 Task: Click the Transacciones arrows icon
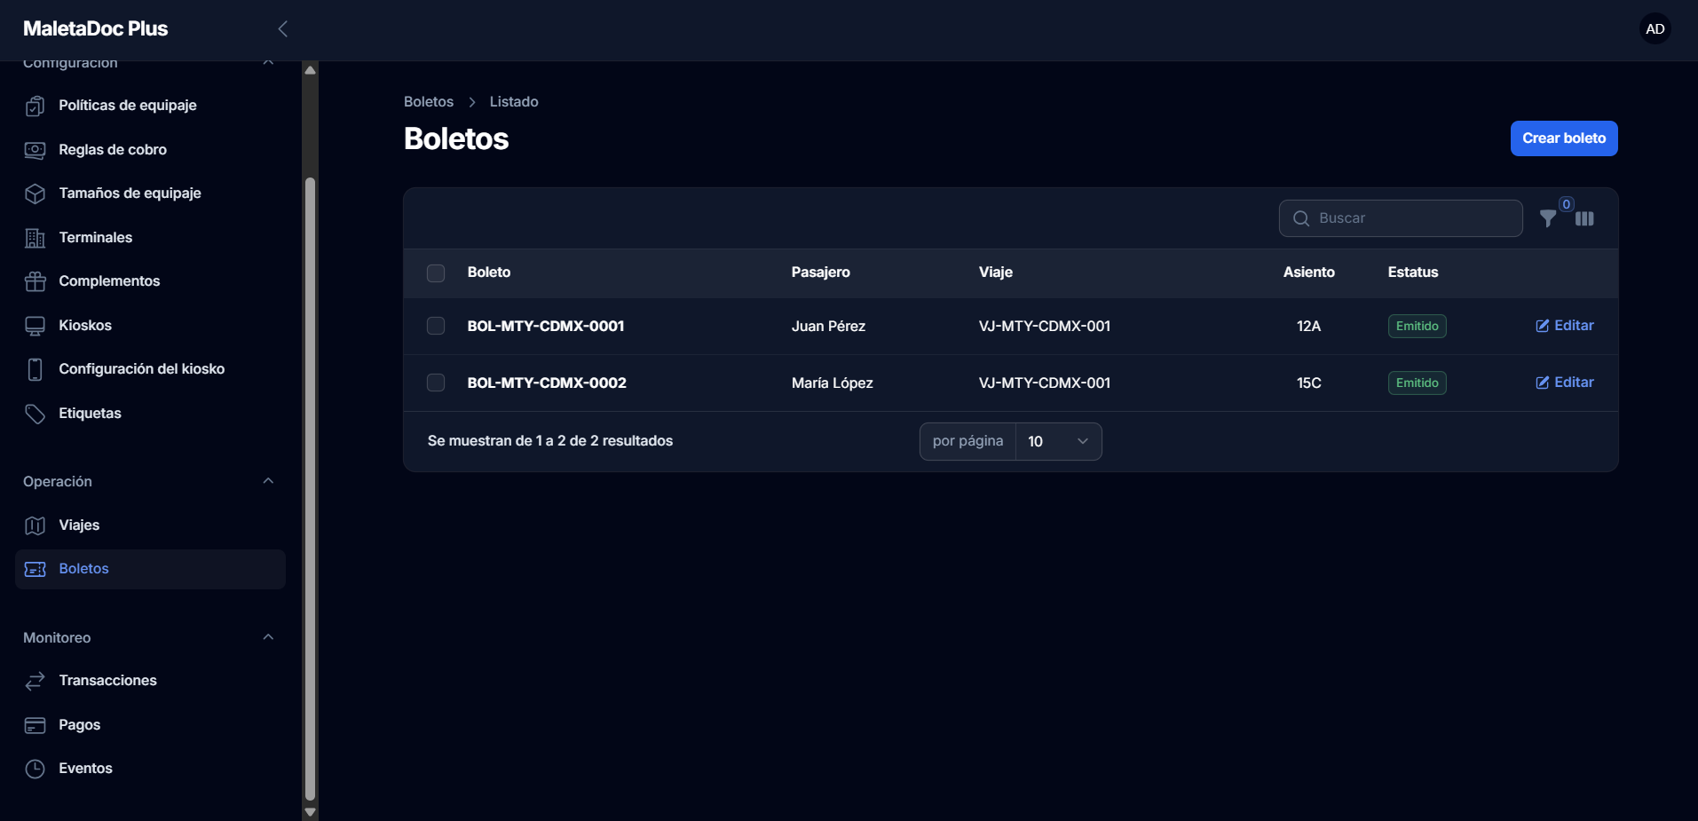[35, 681]
